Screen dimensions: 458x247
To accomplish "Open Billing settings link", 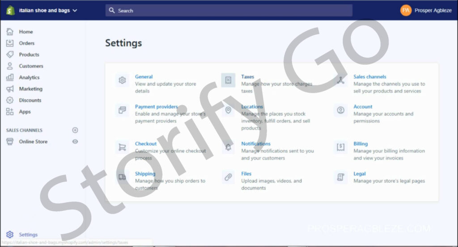I will pyautogui.click(x=360, y=144).
